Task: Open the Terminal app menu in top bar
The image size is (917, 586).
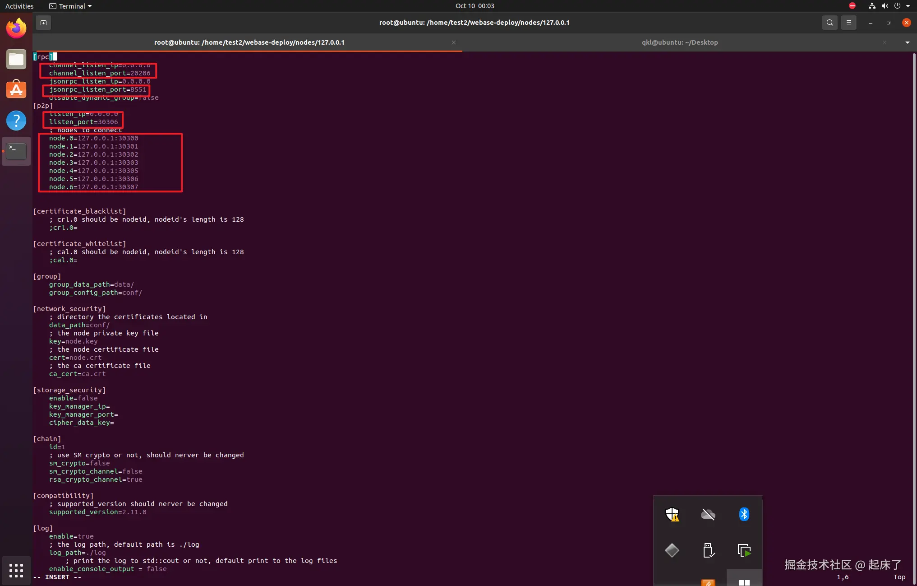Action: [x=70, y=6]
